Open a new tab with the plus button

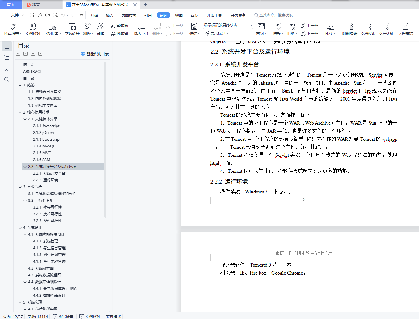(146, 5)
